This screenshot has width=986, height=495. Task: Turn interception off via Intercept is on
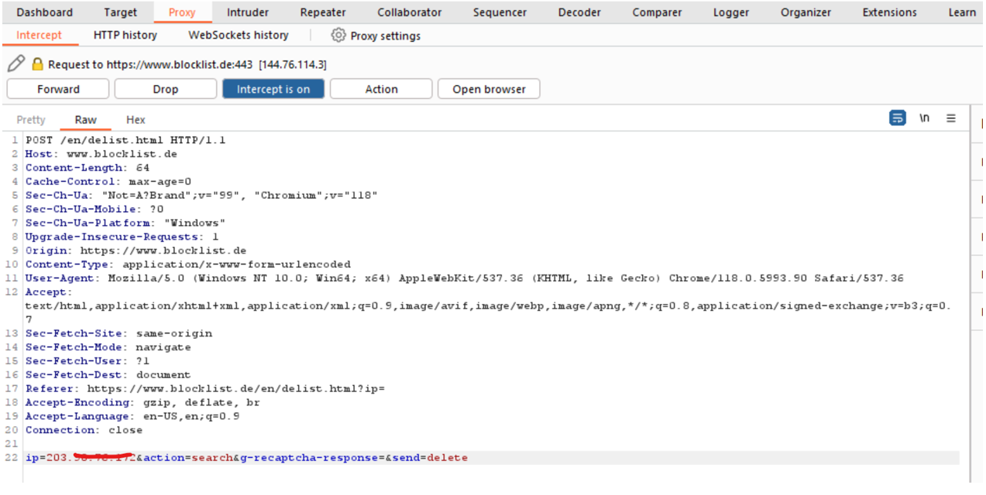pyautogui.click(x=273, y=88)
